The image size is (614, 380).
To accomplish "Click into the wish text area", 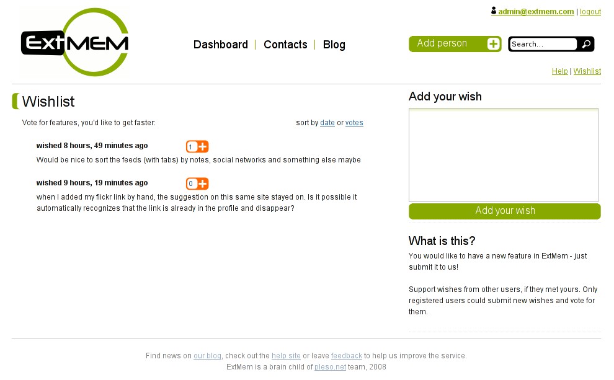I will 504,155.
